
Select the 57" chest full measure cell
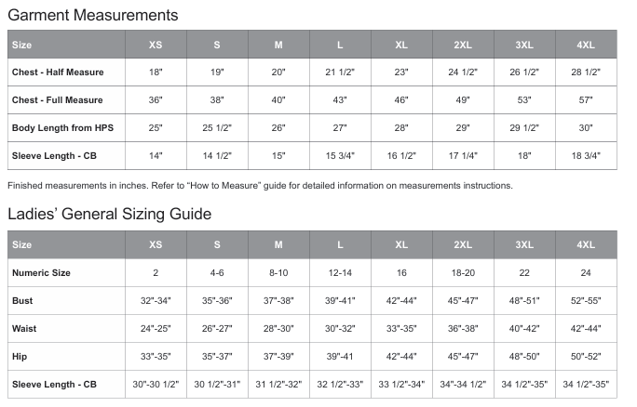[x=586, y=100]
